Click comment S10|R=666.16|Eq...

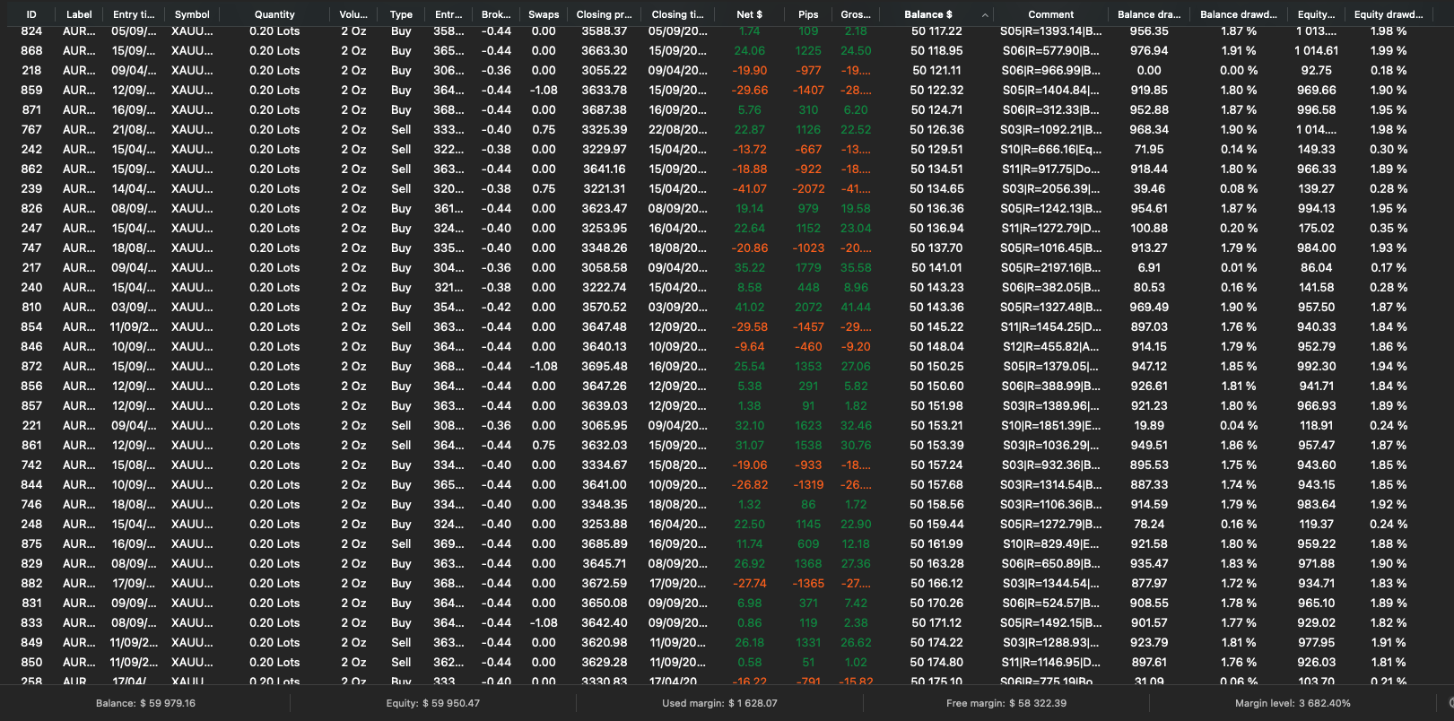1051,150
